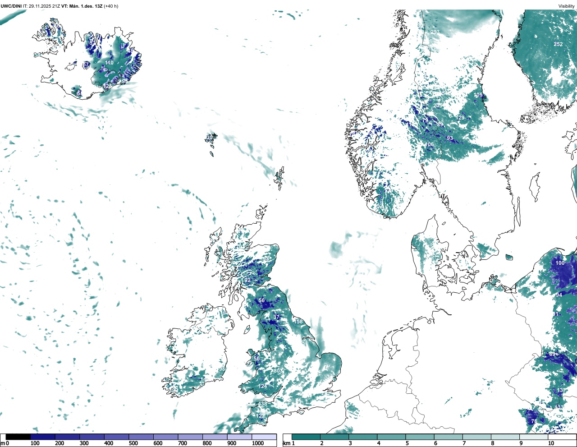Select the '76' value near bottom right
Viewport: 577px width, 447px height.
534,421
